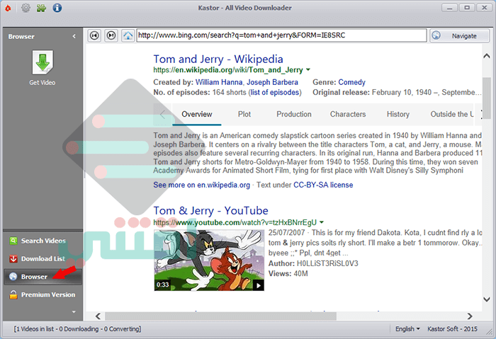Image resolution: width=496 pixels, height=339 pixels.
Task: Click the Navigate button
Action: [460, 35]
